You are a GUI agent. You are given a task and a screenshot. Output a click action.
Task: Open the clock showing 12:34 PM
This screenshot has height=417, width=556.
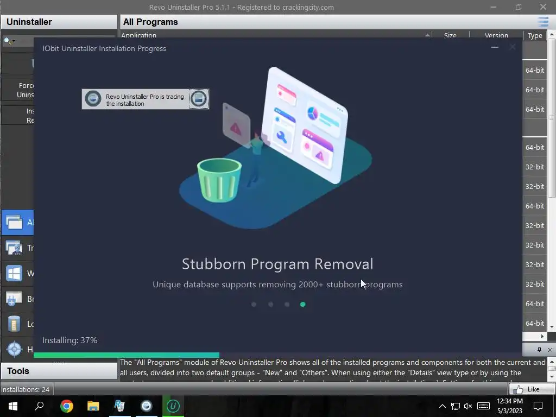tap(509, 406)
